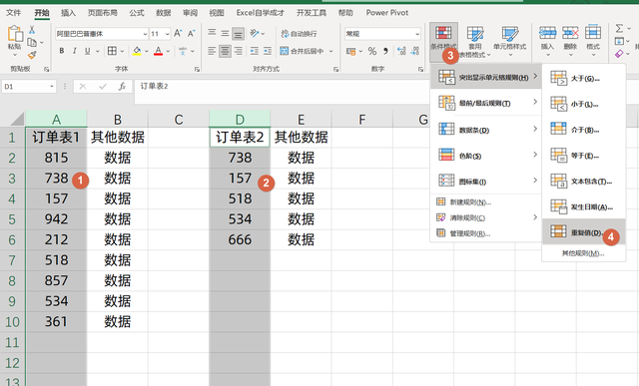Image resolution: width=639 pixels, height=386 pixels.
Task: Click the Copy icon
Action: coord(32,42)
